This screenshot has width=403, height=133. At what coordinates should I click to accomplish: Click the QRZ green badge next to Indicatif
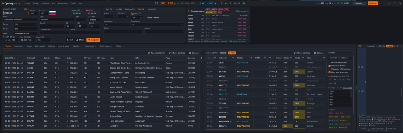click(x=14, y=9)
